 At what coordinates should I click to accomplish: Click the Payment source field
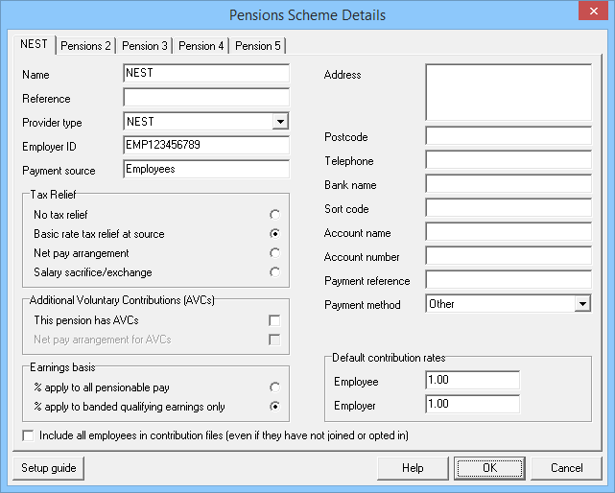[x=206, y=169]
